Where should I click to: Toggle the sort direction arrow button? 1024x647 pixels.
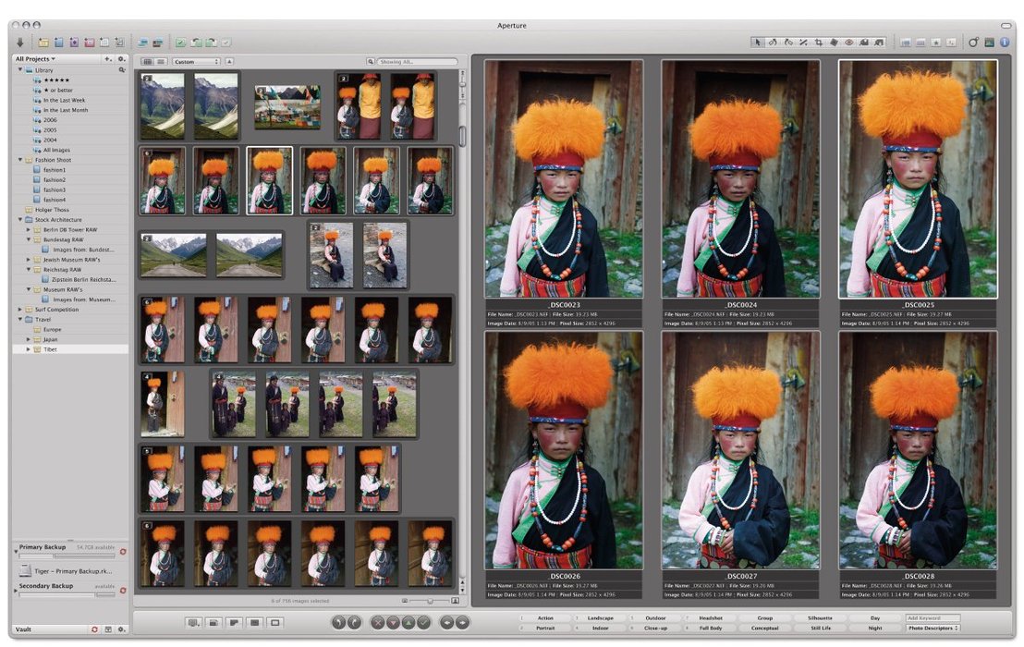(230, 62)
